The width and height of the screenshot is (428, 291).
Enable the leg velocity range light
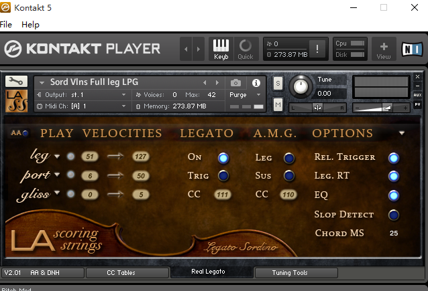coord(70,157)
